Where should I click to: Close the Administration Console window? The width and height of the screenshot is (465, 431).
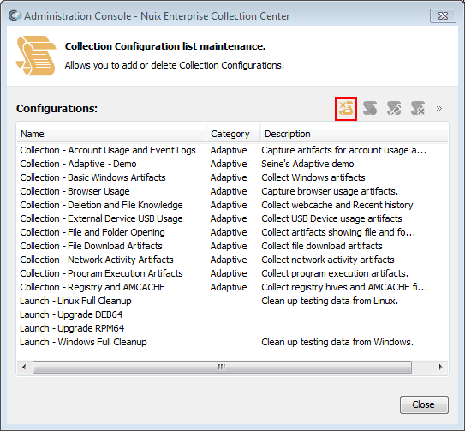pos(443,15)
